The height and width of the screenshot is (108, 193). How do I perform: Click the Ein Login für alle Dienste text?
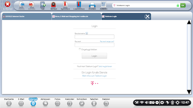[x=94, y=72]
